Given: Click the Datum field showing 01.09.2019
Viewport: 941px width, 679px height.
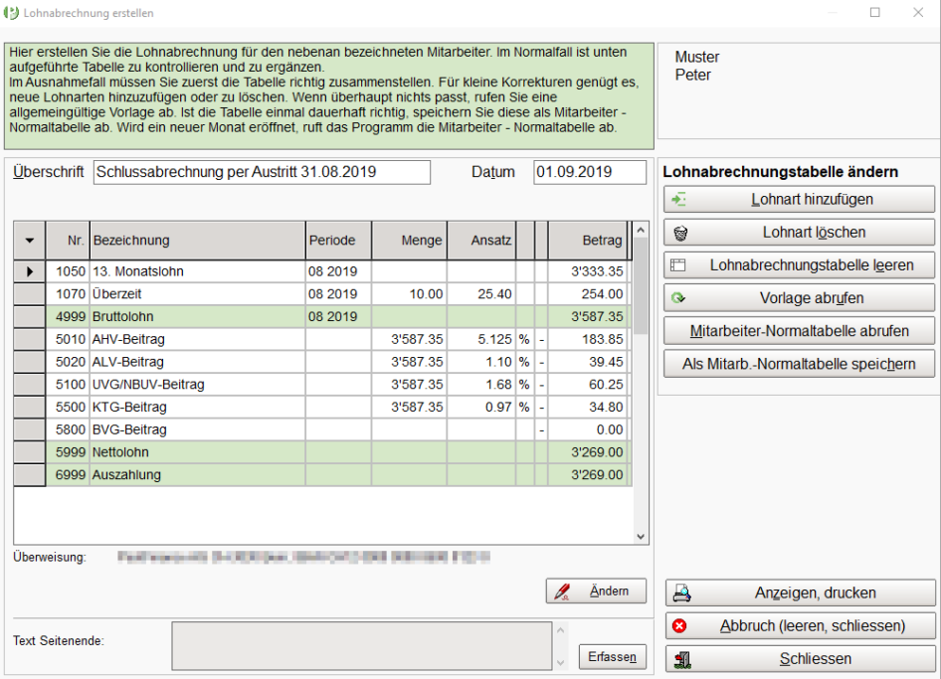Looking at the screenshot, I should (589, 172).
